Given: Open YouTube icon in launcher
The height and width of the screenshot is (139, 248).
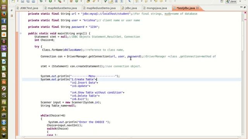Looking at the screenshot, I should (4, 41).
